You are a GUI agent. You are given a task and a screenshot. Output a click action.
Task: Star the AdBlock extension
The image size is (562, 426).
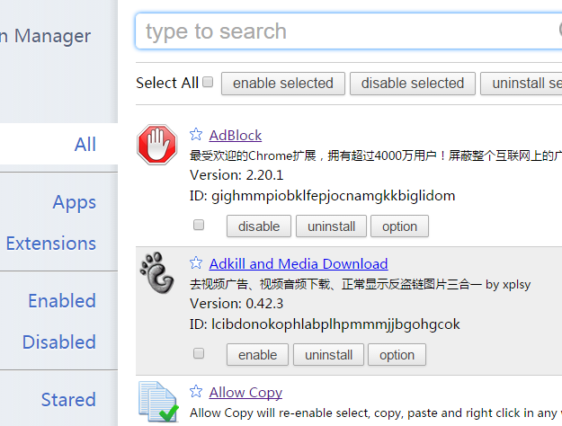click(x=196, y=135)
